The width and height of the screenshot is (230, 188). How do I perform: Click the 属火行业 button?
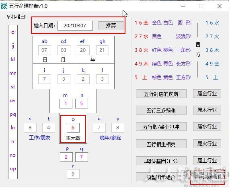[x=207, y=144]
